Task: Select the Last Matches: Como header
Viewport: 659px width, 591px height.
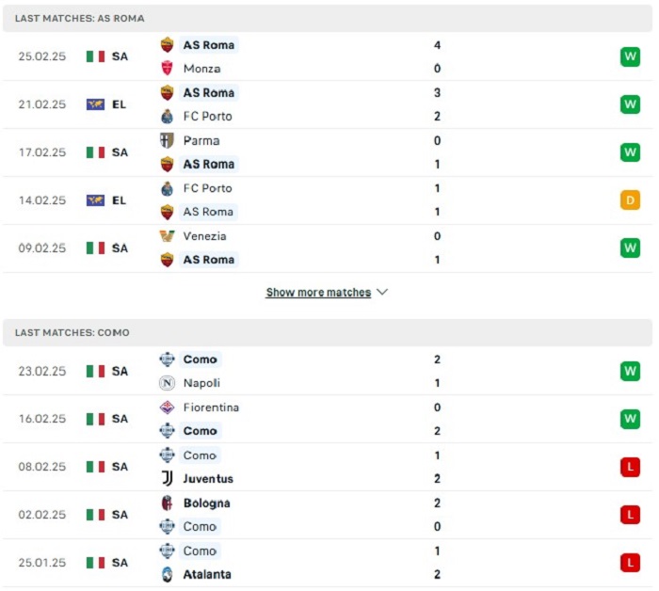Action: tap(72, 332)
